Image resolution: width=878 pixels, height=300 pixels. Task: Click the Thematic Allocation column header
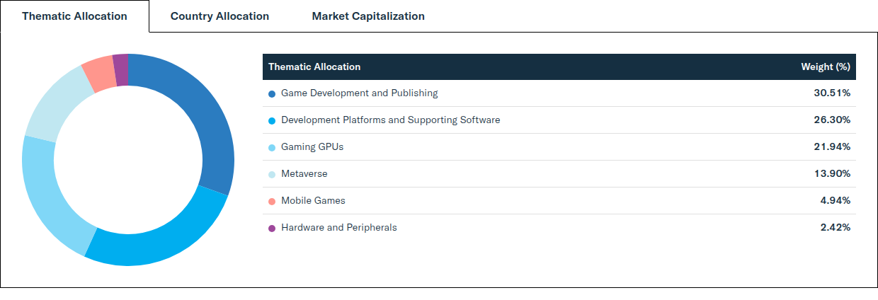click(314, 67)
